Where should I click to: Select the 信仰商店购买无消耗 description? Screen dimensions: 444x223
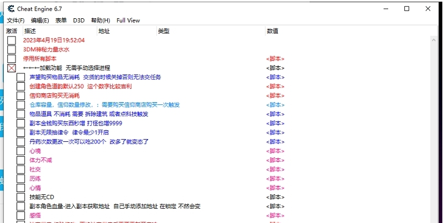tap(54, 95)
